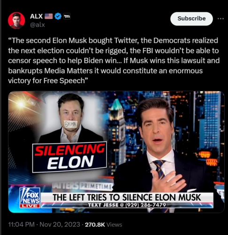Viewport: 228px width, 235px height.
Task: Click the SHHH tape on the portrait
Action: 71,125
